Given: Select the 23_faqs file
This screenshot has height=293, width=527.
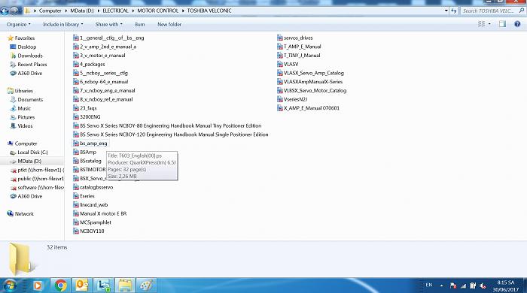Looking at the screenshot, I should [85, 108].
